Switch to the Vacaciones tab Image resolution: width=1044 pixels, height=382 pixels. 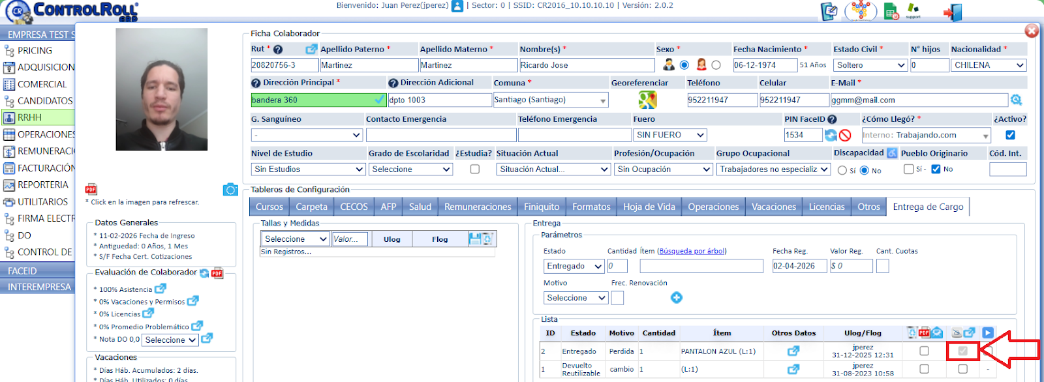coord(773,207)
